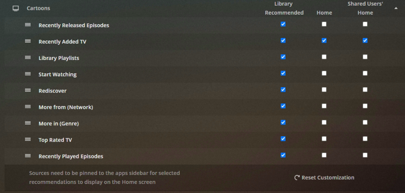The image size is (405, 193).
Task: Click the Rediscover label
Action: click(x=53, y=91)
